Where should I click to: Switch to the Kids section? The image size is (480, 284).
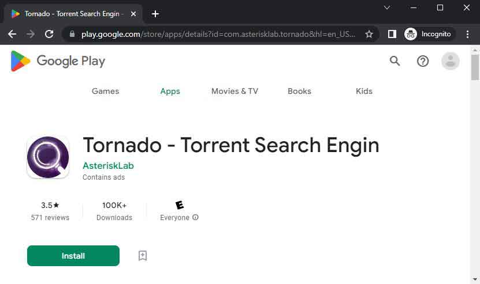[364, 91]
